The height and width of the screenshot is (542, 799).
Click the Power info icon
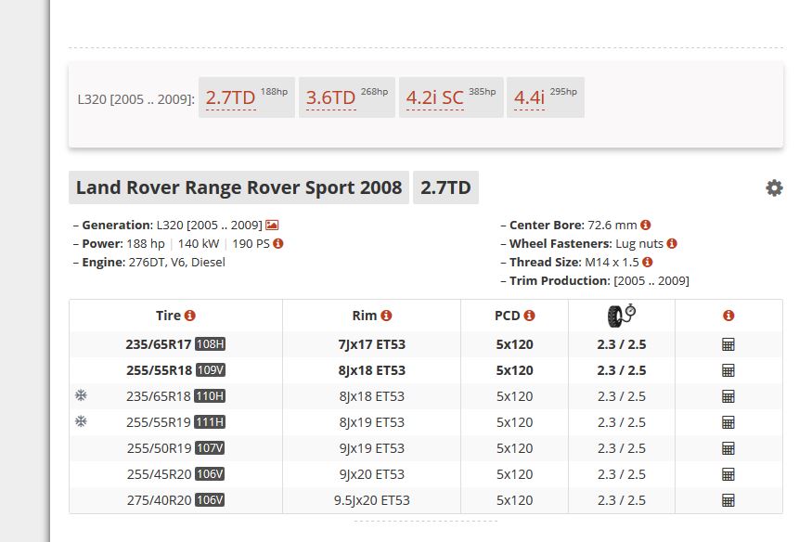pos(277,244)
